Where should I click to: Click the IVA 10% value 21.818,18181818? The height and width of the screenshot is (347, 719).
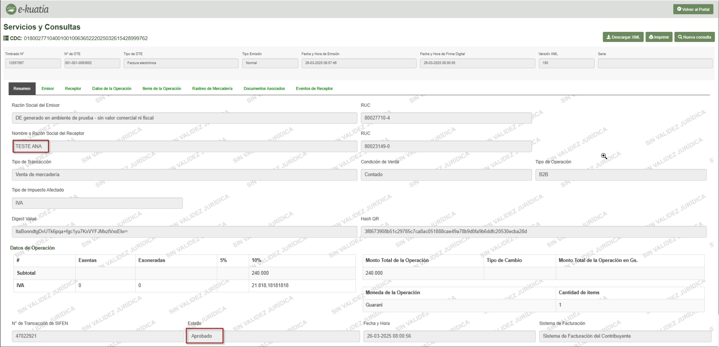pyautogui.click(x=302, y=286)
